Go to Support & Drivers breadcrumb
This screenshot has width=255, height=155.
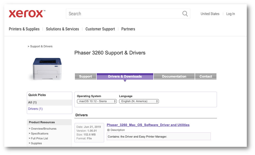click(41, 46)
